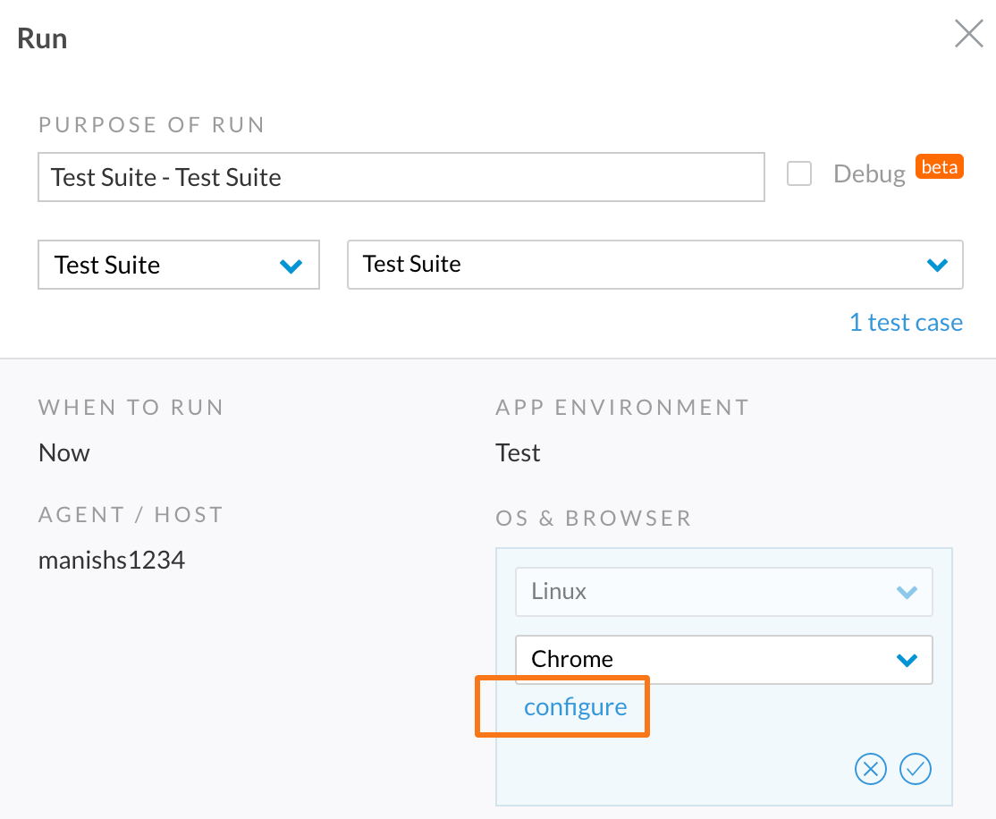Click the manishs1234 agent host value
Viewport: 996px width, 819px height.
click(x=112, y=561)
